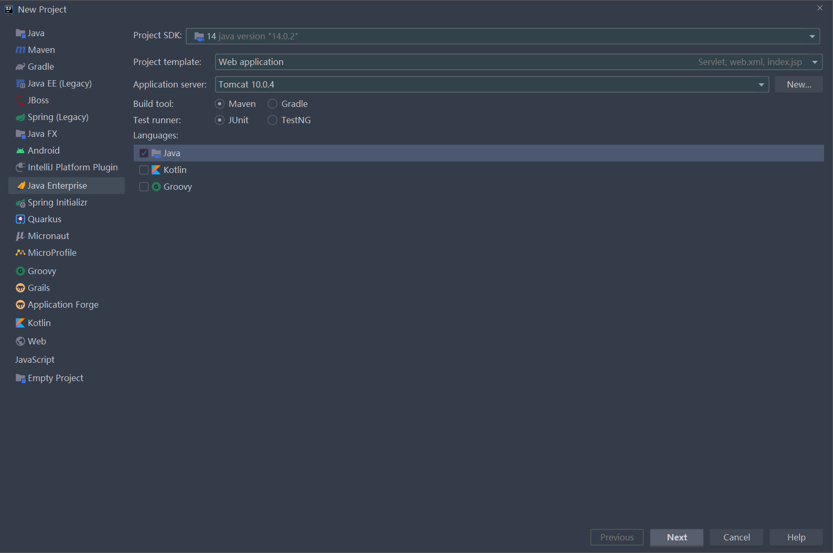Select the Java row in Languages list
The height and width of the screenshot is (553, 833).
pyautogui.click(x=479, y=153)
